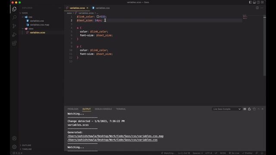Open the Explorer view in the activity bar
Image resolution: width=276 pixels, height=155 pixels.
tap(14, 9)
